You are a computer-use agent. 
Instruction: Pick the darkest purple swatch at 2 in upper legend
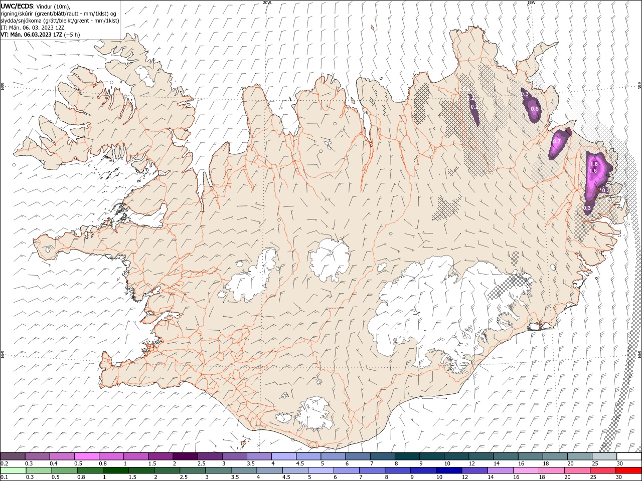[185, 456]
